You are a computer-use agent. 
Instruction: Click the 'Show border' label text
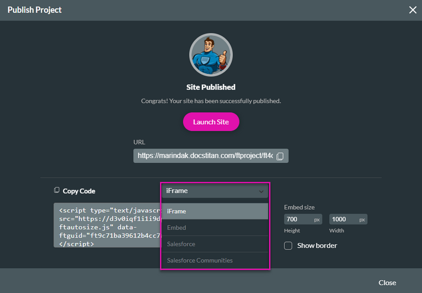tap(317, 246)
